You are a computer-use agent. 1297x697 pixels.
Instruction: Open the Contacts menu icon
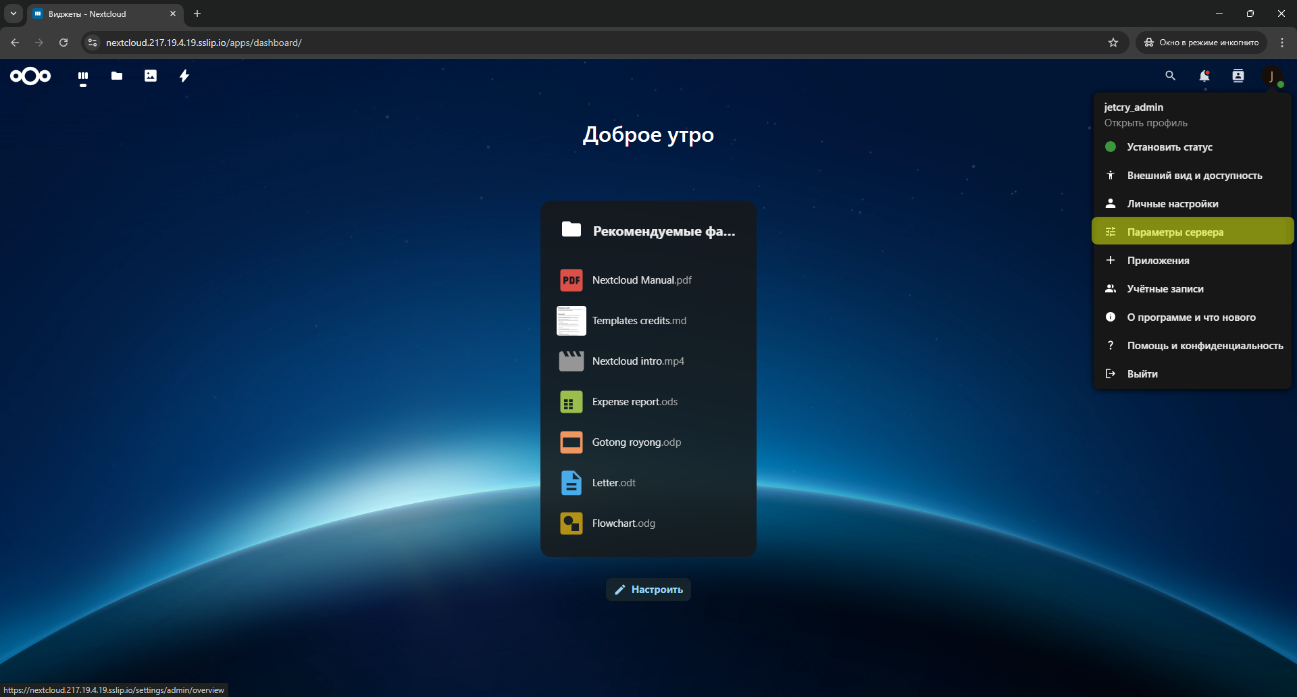[1238, 76]
